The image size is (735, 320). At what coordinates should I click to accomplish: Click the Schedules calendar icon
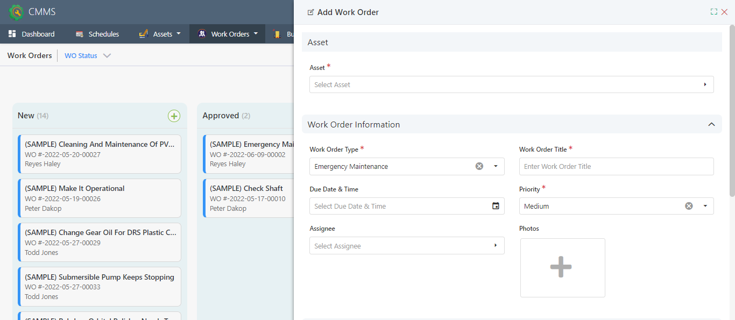coord(79,33)
